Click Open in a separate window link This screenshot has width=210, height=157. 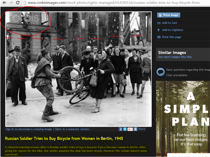point(72,129)
